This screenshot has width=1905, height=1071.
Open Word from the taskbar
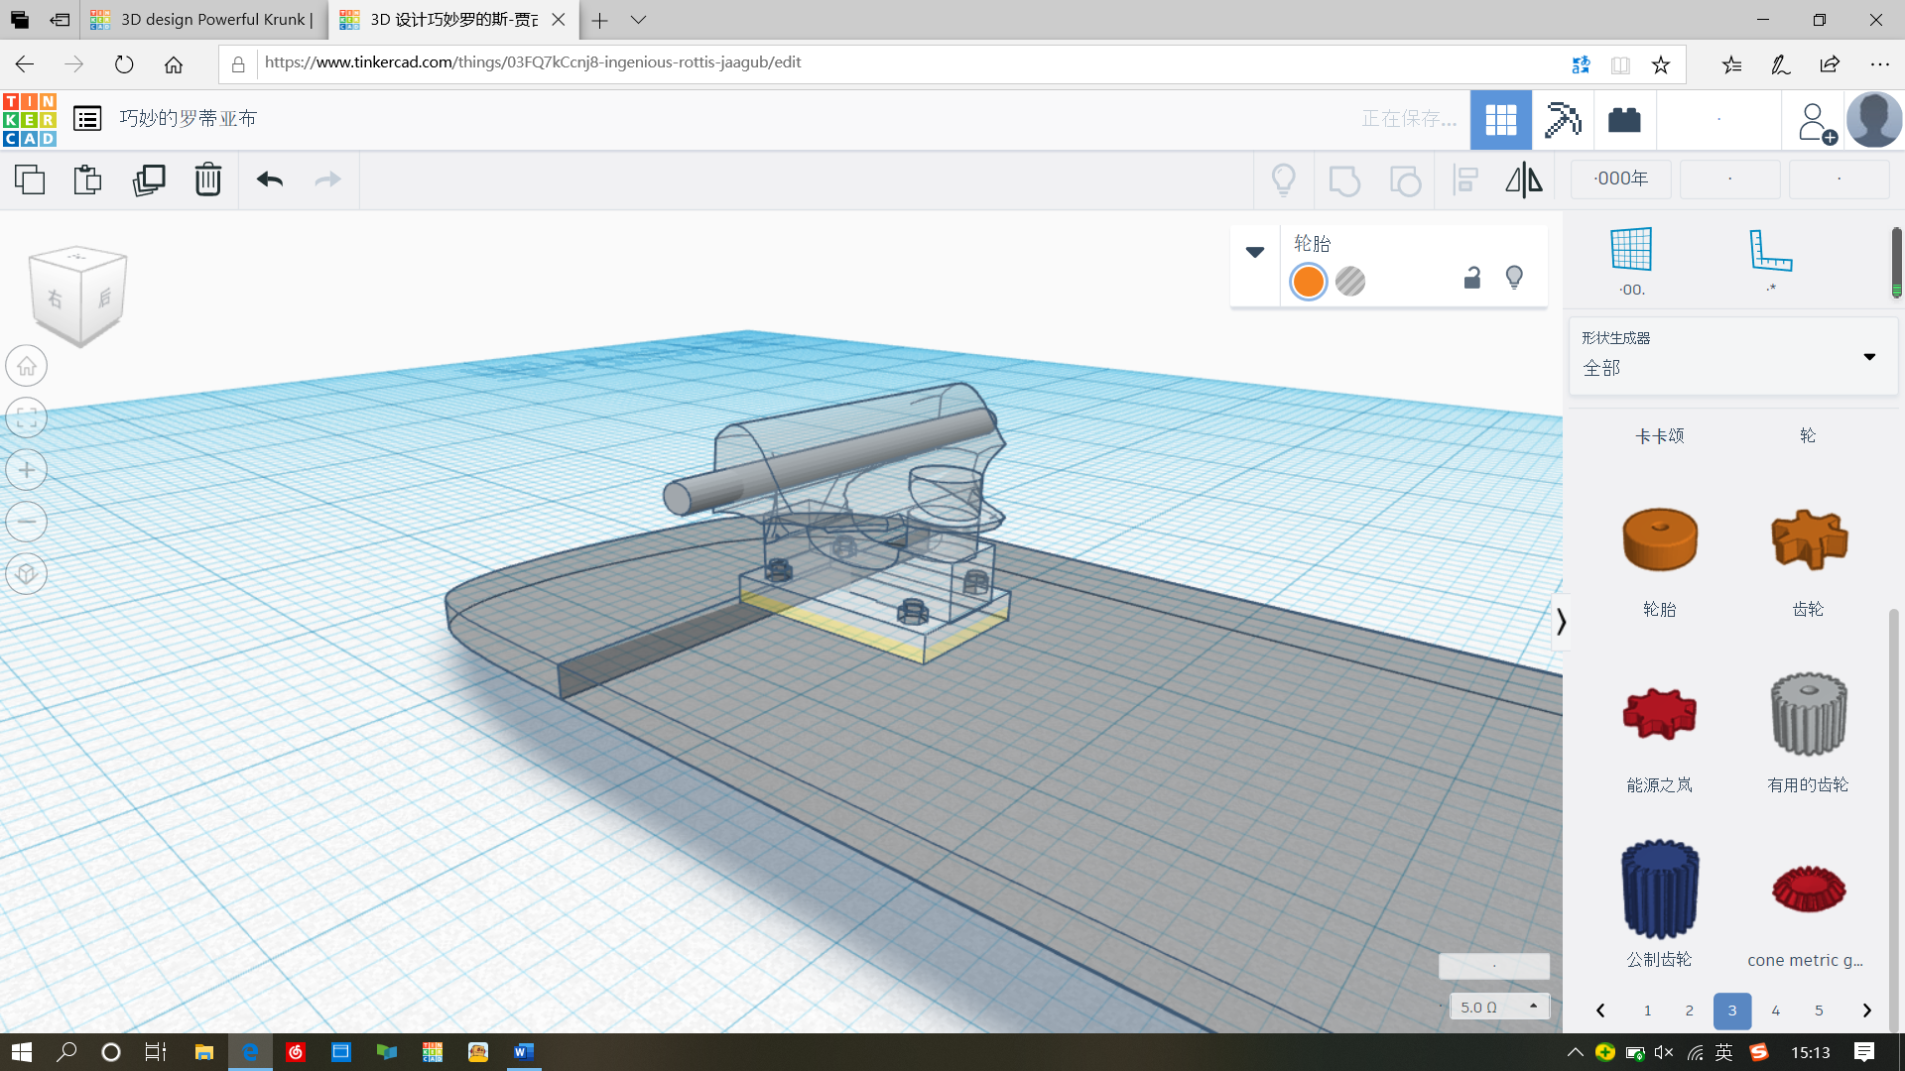(x=523, y=1052)
